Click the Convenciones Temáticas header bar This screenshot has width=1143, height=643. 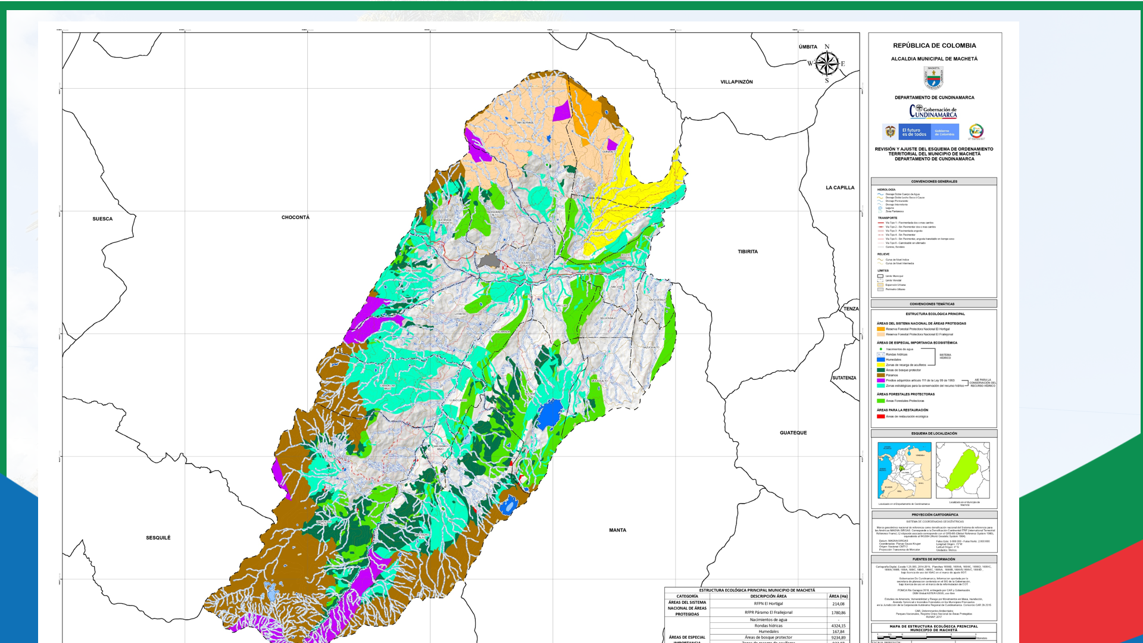pyautogui.click(x=933, y=304)
